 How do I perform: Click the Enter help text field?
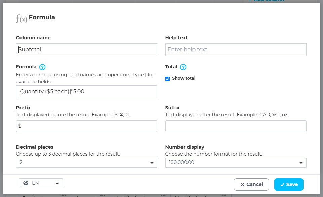[x=236, y=50]
